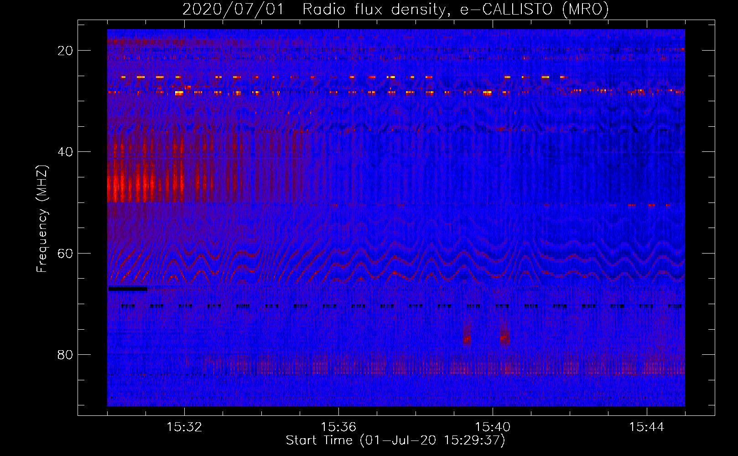Screen dimensions: 738x456
Task: Click the black data gap bar near 67 MHz
Action: click(x=128, y=289)
